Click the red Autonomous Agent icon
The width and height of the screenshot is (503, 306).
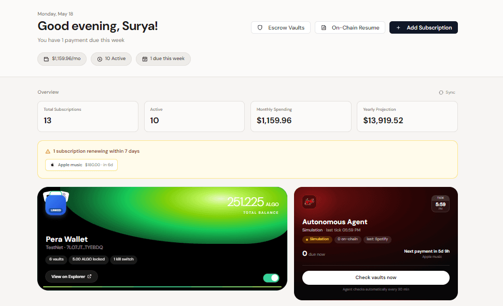coord(309,202)
